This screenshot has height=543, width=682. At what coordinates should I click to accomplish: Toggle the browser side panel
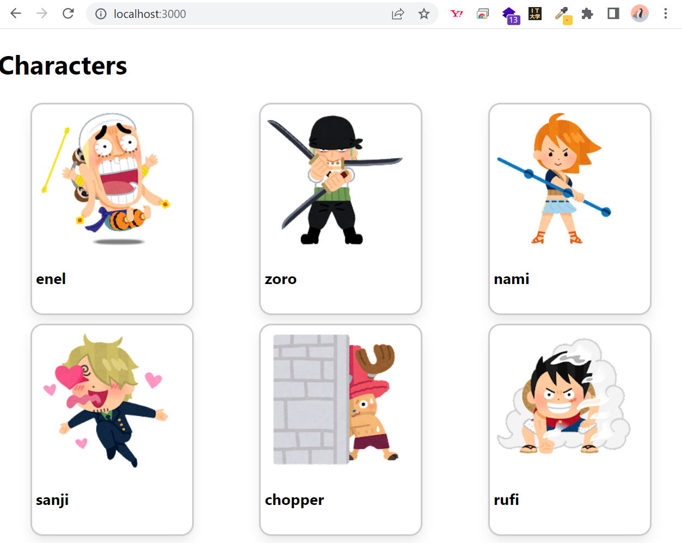pos(613,14)
